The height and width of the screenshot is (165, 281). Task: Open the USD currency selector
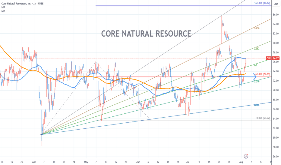pyautogui.click(x=276, y=4)
